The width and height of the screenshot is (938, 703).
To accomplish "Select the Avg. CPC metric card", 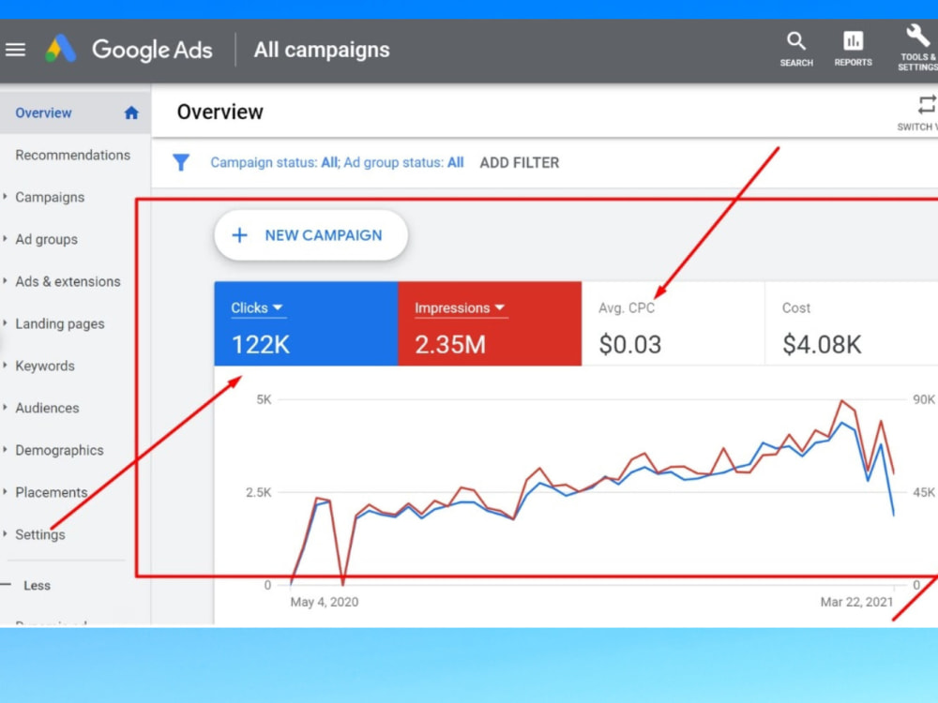I will click(673, 323).
